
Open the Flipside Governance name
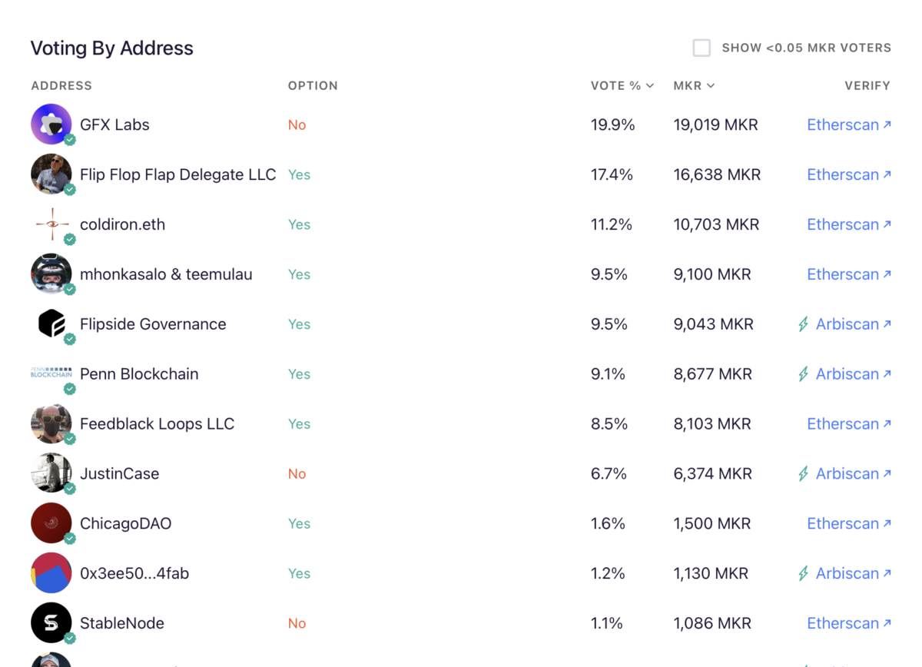153,324
